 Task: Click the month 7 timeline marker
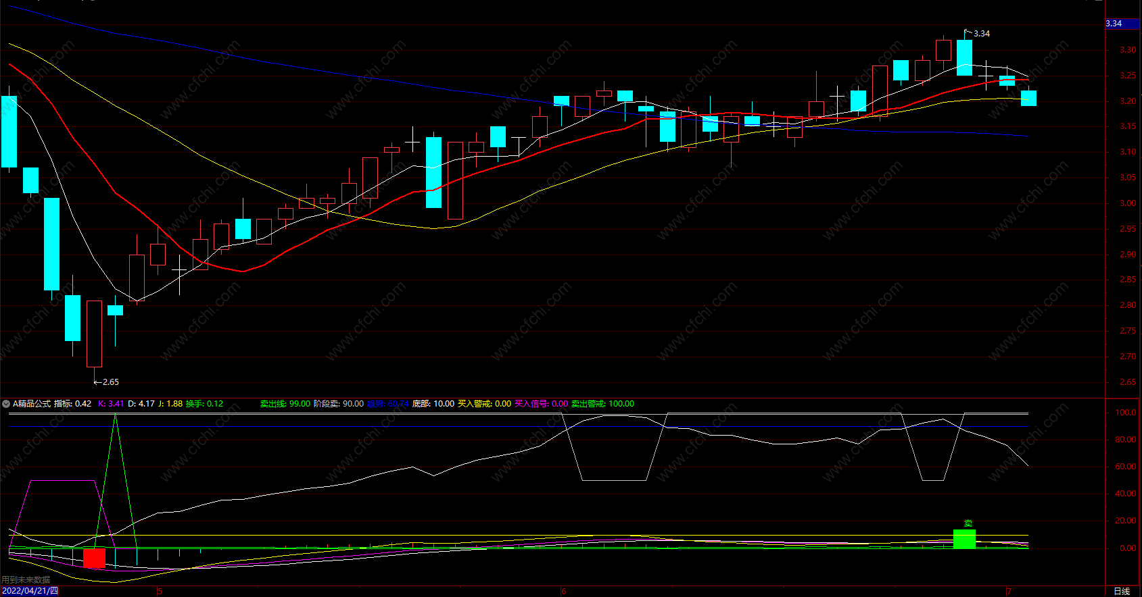click(x=1009, y=592)
